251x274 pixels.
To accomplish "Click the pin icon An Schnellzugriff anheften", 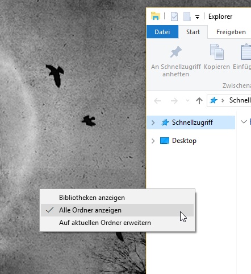I will [x=176, y=52].
